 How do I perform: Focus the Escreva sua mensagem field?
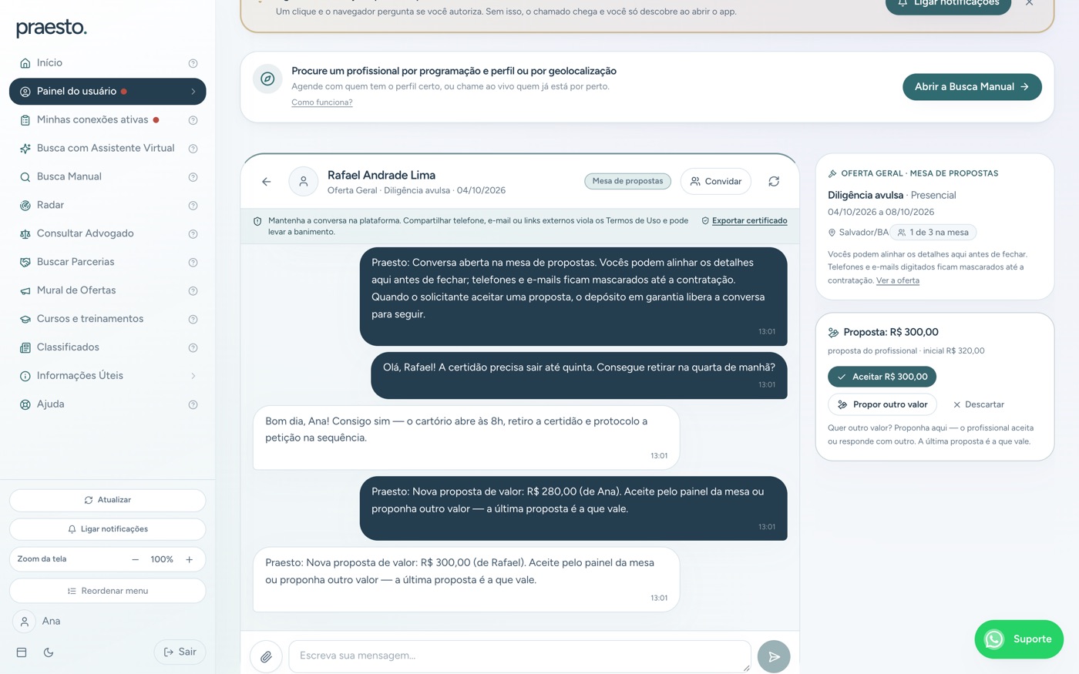519,656
